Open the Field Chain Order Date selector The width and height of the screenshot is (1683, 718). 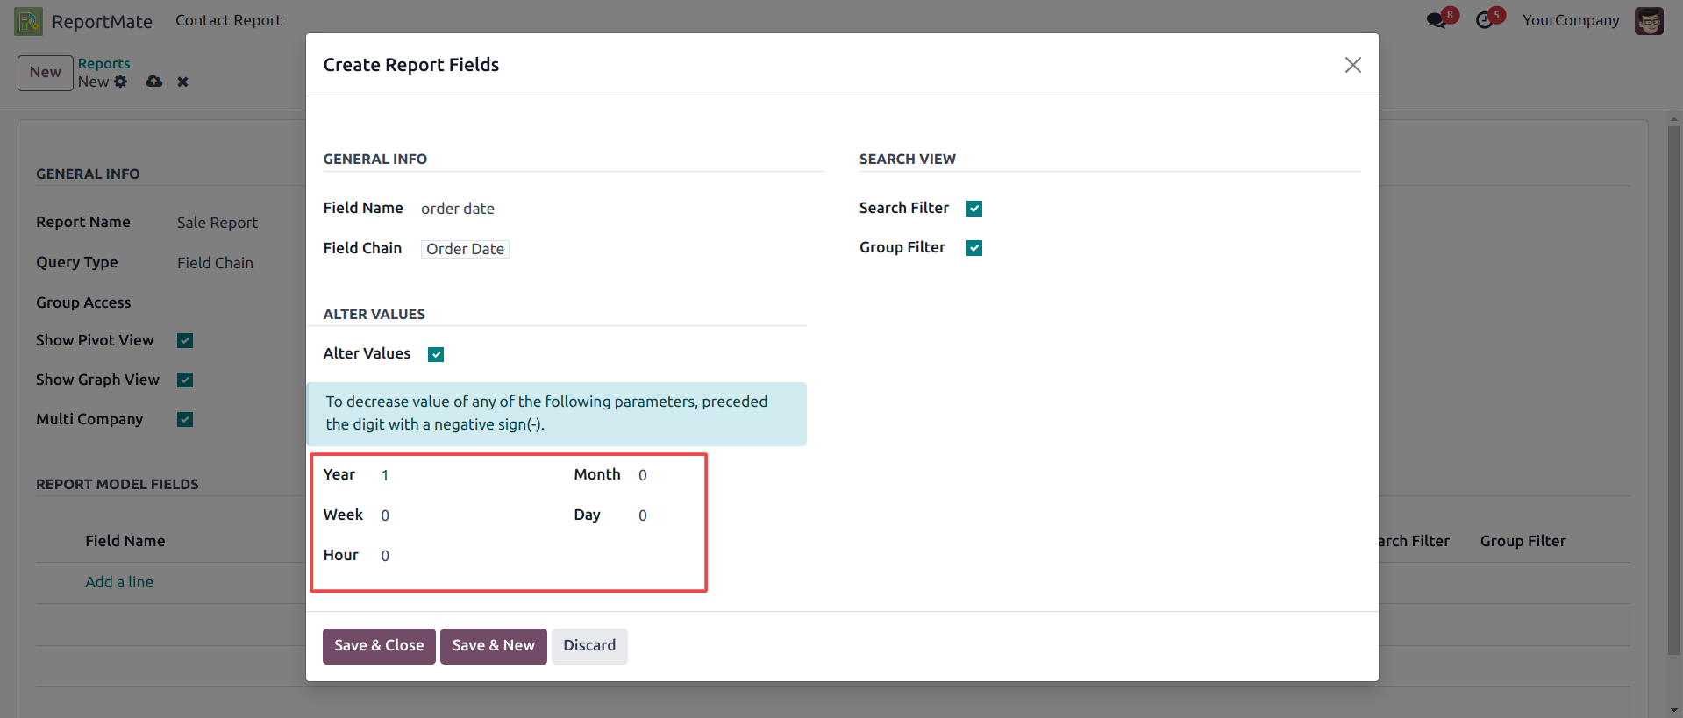(x=465, y=249)
